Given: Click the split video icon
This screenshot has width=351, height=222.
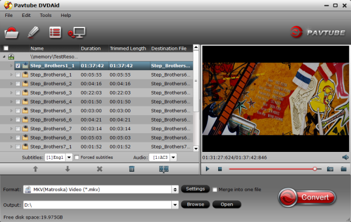Looking at the screenshot, I should pyautogui.click(x=164, y=169).
